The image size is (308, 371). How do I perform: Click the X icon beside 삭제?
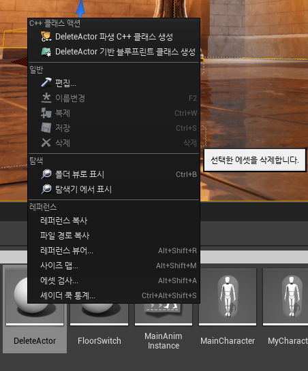46,143
